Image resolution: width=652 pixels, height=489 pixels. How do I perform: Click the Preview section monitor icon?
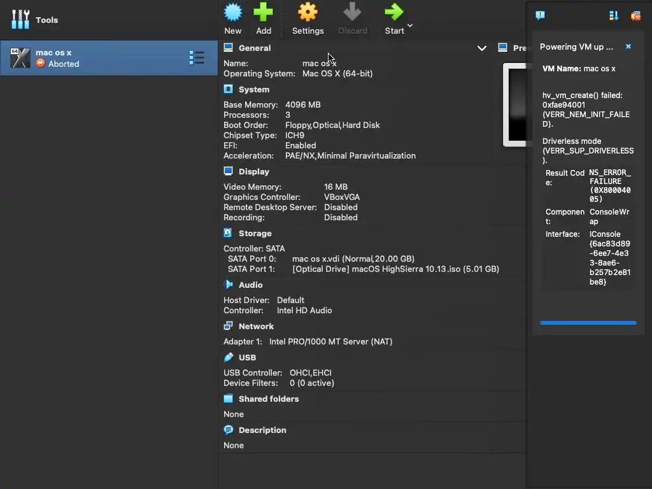coord(502,48)
